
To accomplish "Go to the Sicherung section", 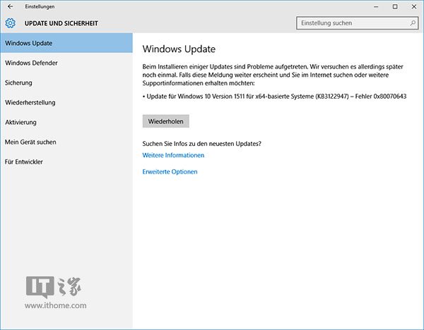I will (18, 83).
